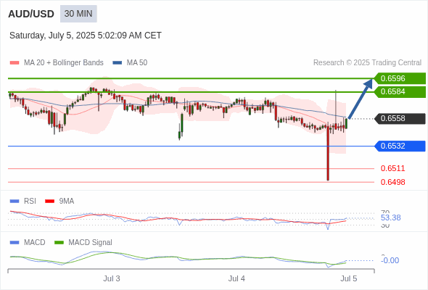Click the MACD Signal legend swatch
Screen dimensions: 428x290
(59, 243)
